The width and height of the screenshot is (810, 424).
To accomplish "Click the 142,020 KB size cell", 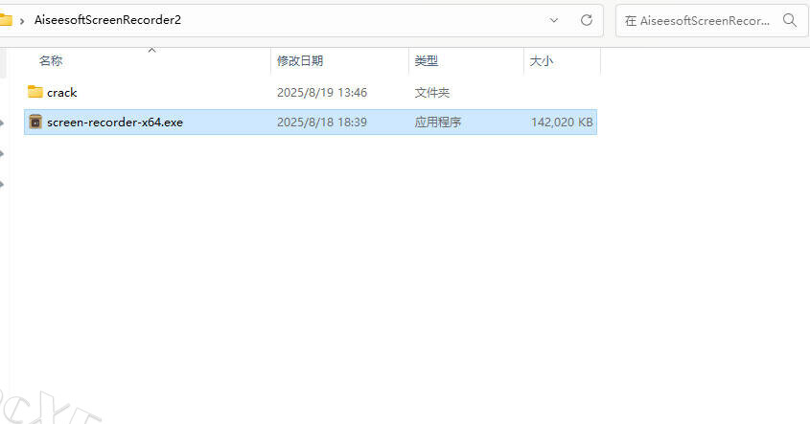I will (x=562, y=123).
